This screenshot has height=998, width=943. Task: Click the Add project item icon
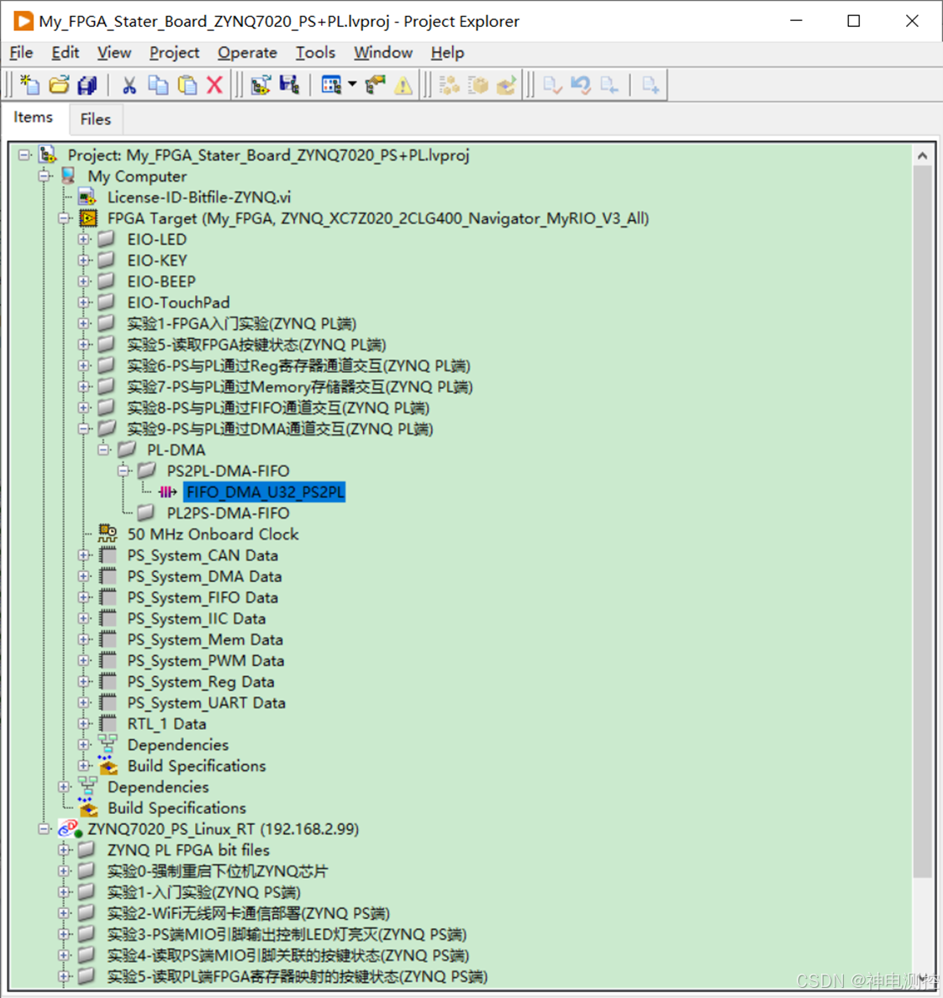pos(261,85)
